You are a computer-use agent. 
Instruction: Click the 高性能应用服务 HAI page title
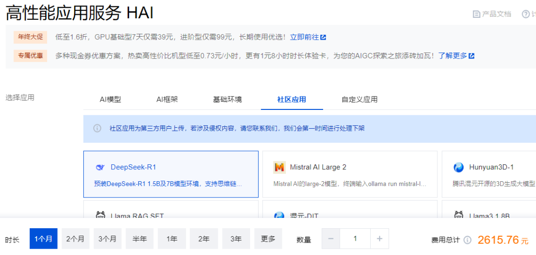(79, 13)
